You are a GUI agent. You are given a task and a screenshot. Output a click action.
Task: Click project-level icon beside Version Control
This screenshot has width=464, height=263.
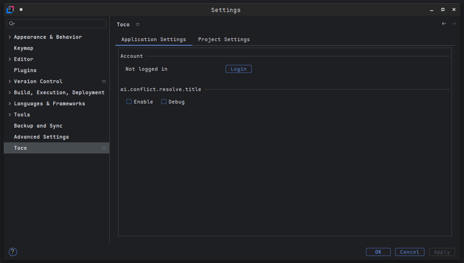(x=104, y=81)
